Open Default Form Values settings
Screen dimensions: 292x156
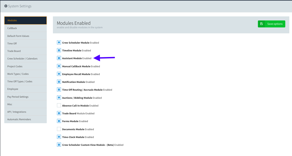(26, 36)
